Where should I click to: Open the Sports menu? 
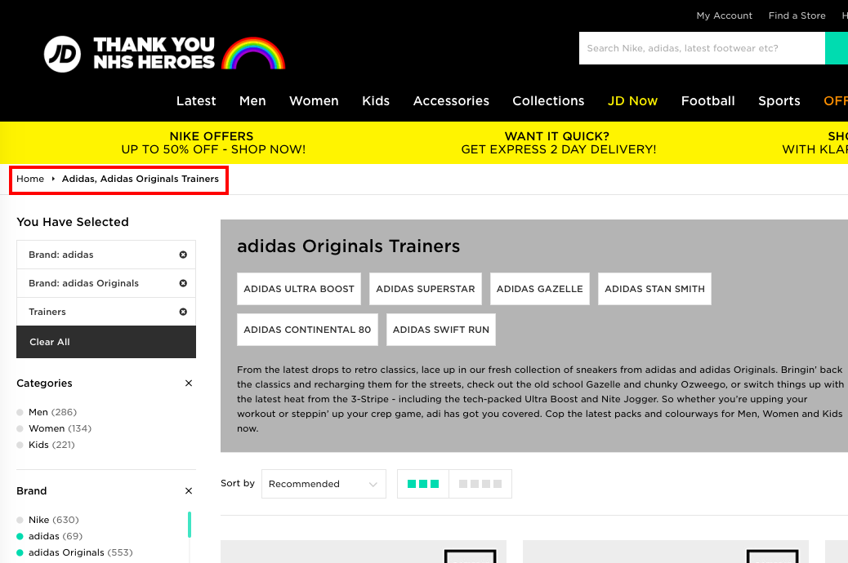(x=779, y=101)
